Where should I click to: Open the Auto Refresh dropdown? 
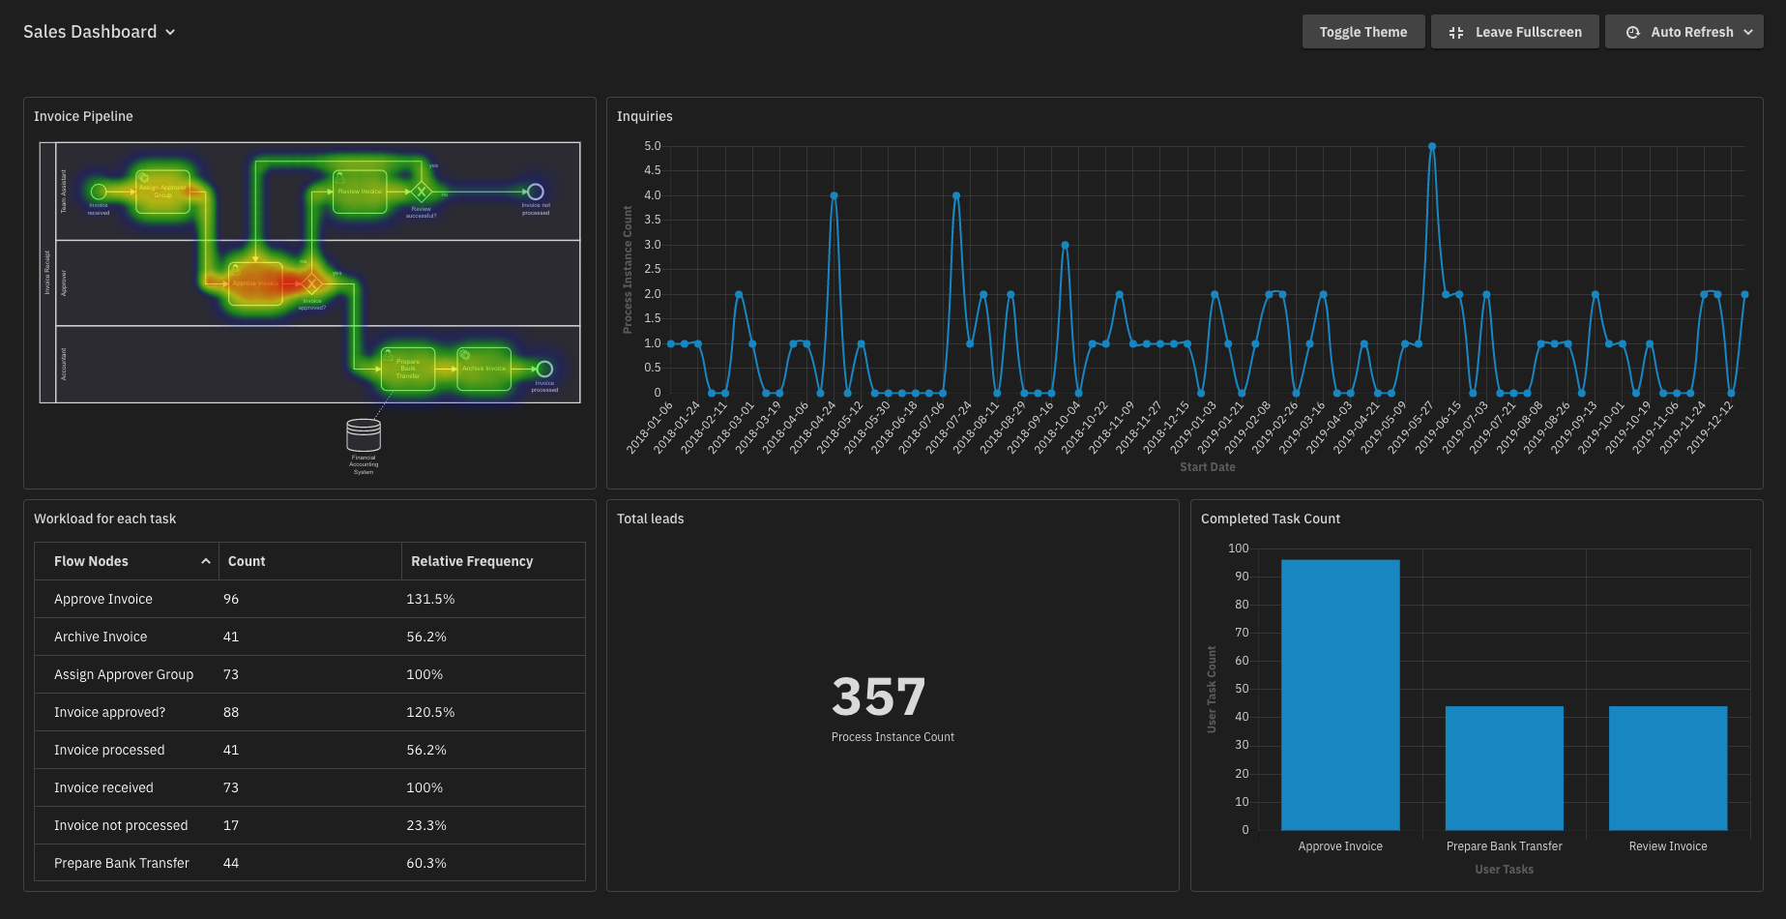1684,32
